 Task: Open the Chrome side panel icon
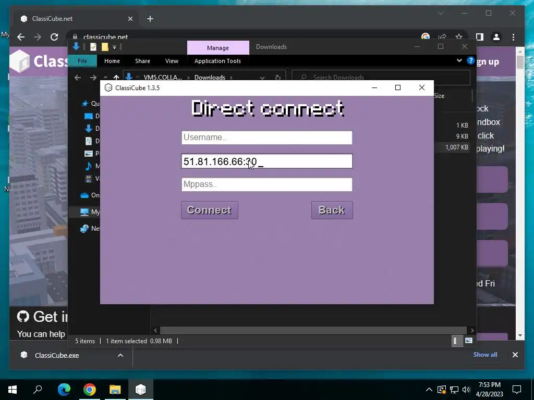pyautogui.click(x=480, y=37)
